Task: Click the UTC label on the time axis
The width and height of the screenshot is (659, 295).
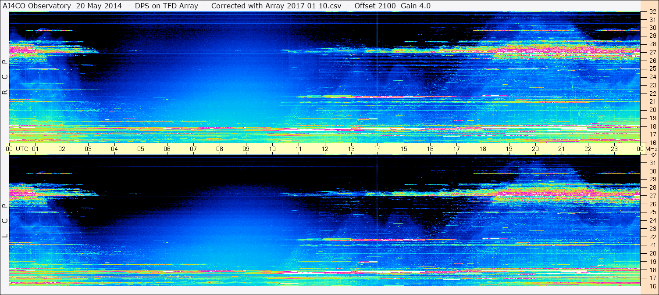Action: (22, 149)
